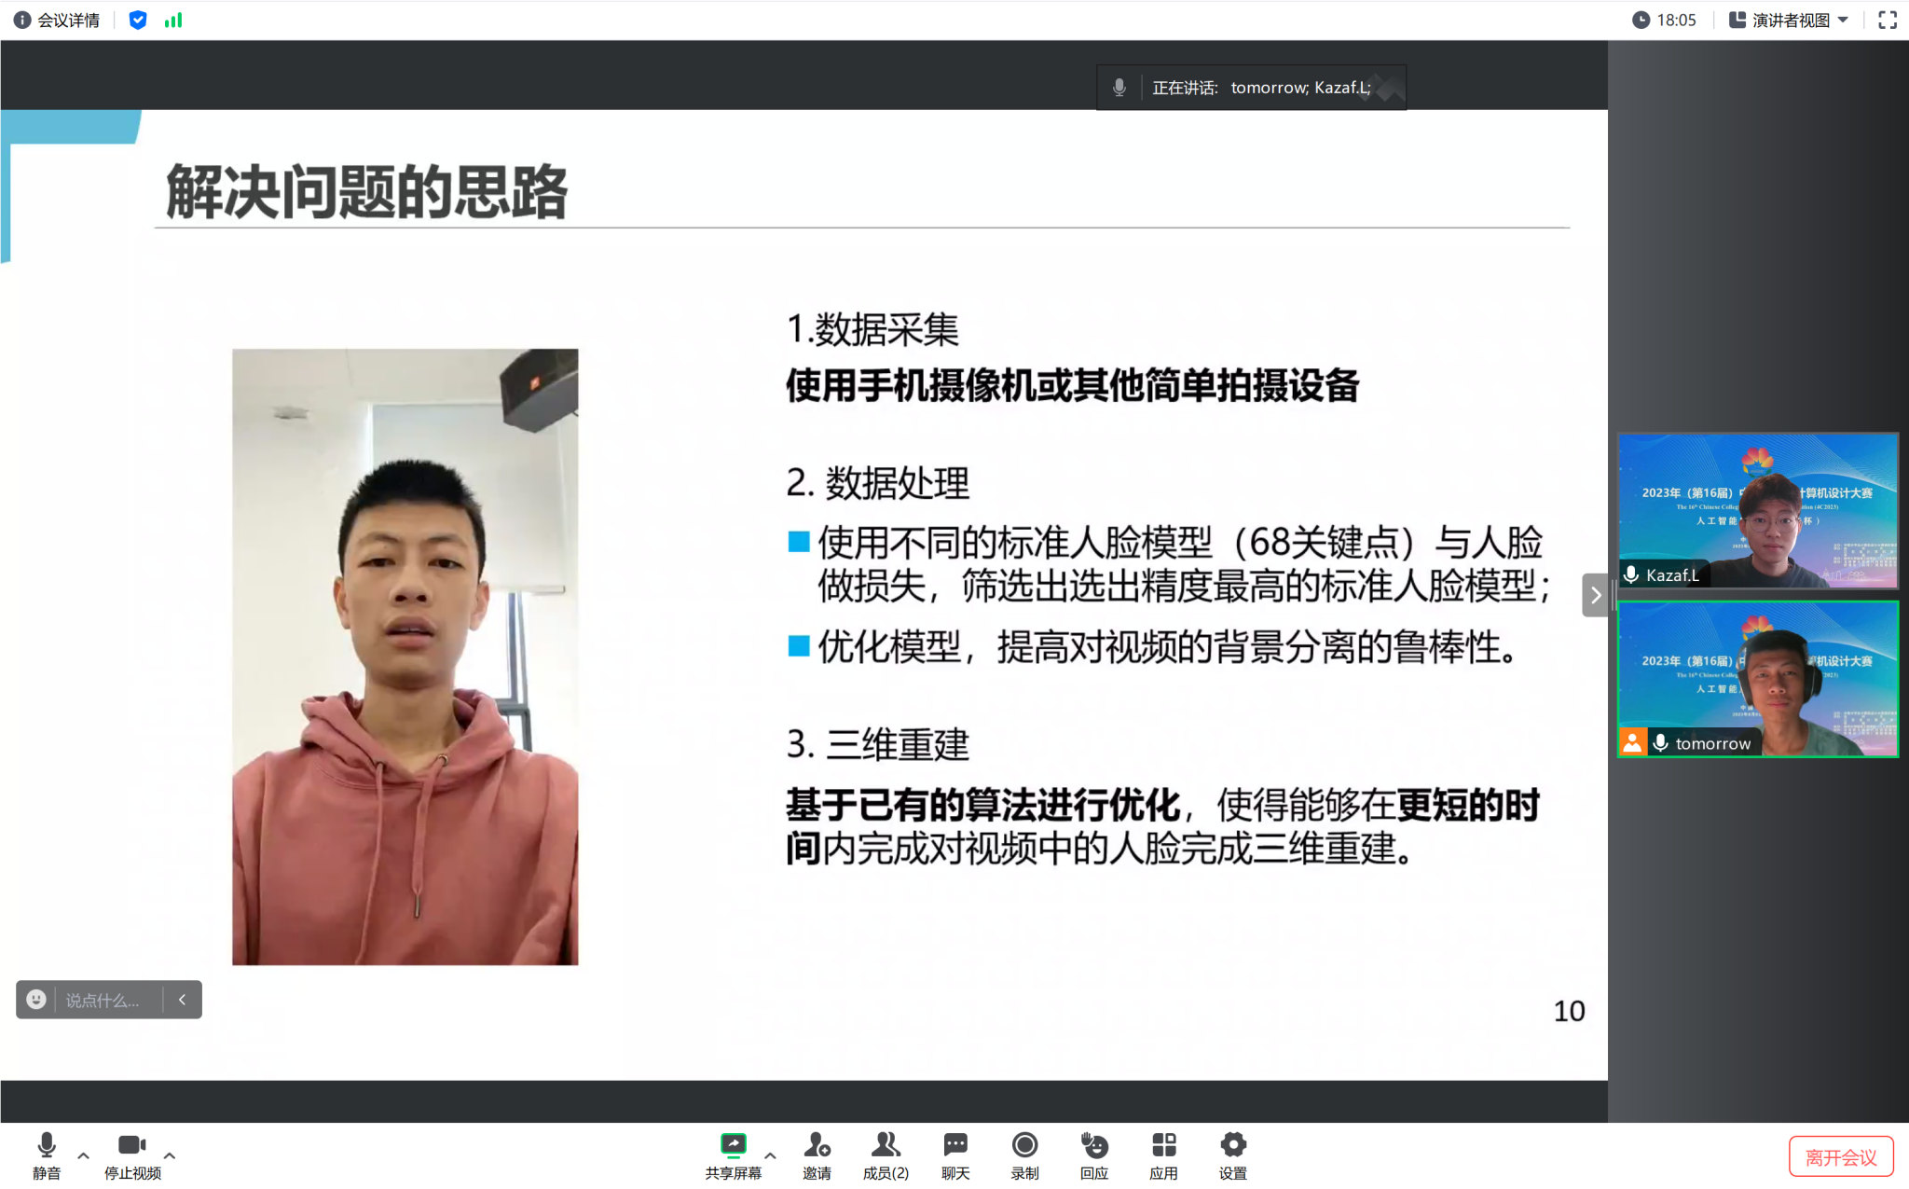Click the 离开会议 leave meeting button
This screenshot has height=1189, width=1909.
(x=1840, y=1156)
